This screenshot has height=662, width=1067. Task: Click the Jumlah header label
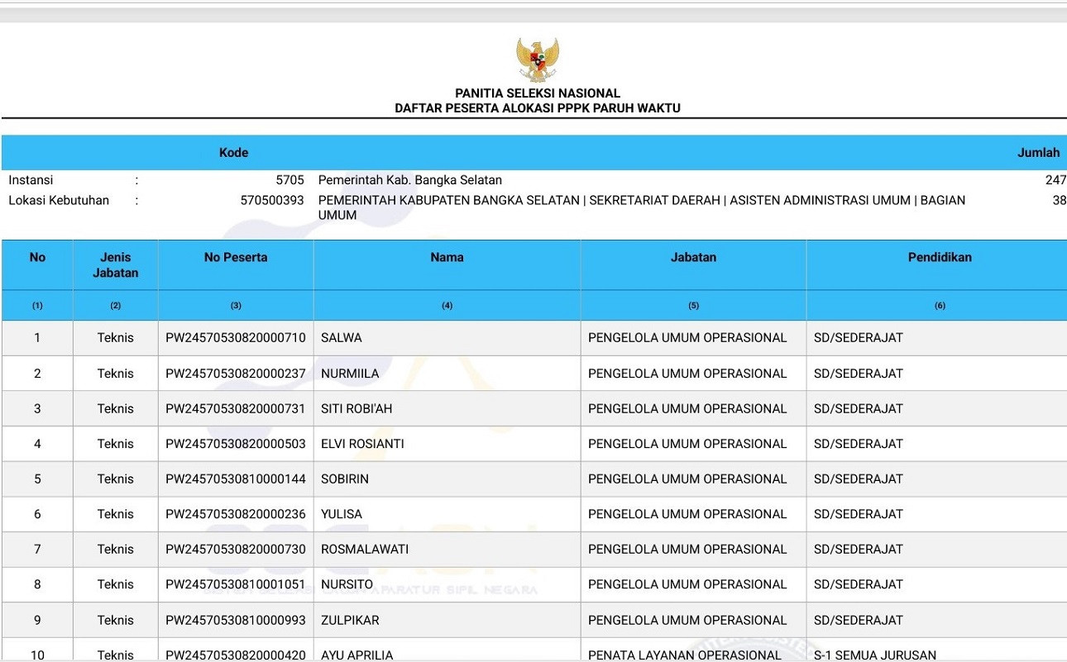pos(1038,153)
